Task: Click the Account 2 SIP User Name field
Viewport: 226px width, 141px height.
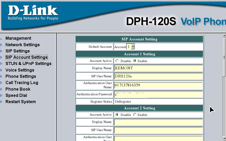Action: [x=158, y=130]
